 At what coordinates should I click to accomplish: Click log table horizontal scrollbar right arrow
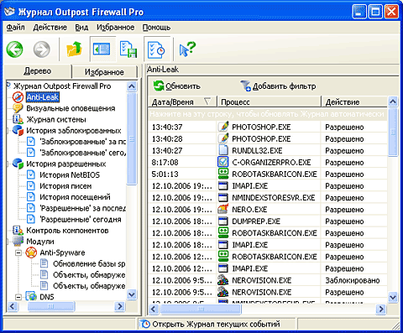click(381, 309)
